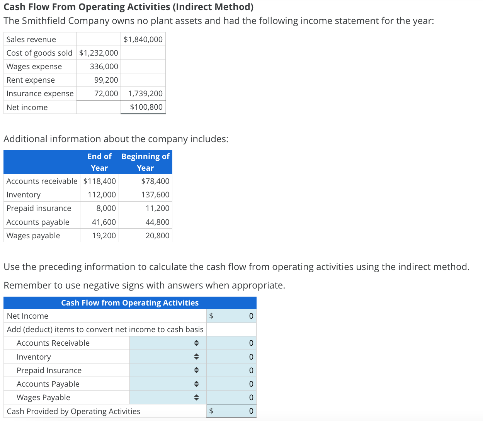Click the Net Income amount input field
The image size is (483, 421).
point(231,316)
